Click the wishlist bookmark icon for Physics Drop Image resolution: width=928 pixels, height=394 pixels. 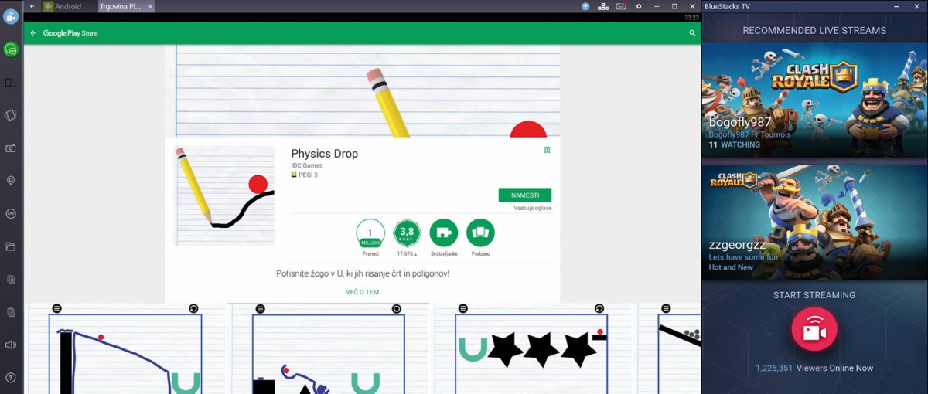(547, 150)
